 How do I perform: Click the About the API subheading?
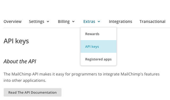(20, 61)
